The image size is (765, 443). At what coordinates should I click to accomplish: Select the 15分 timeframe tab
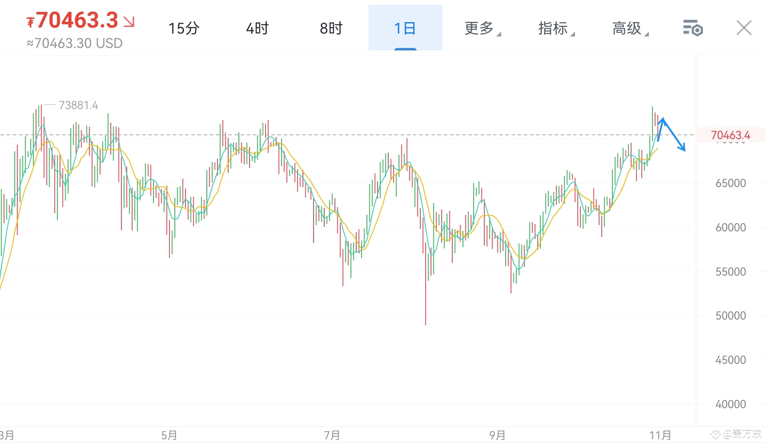click(184, 29)
